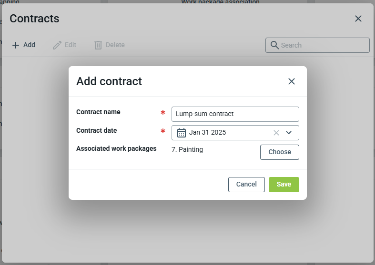375x265 pixels.
Task: Click the magnifying glass search icon
Action: coord(274,45)
